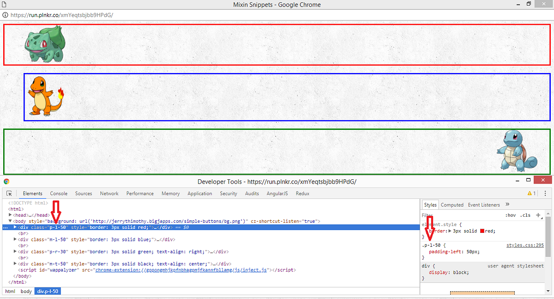Click the element actions ellipsis on selected row

tap(5, 227)
